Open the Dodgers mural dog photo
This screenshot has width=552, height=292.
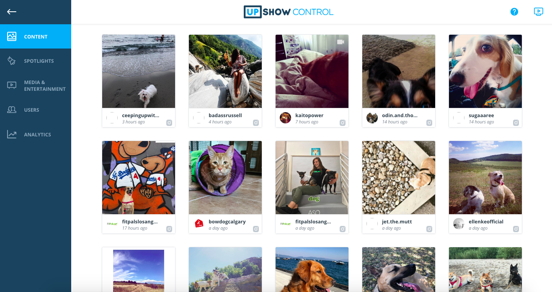tap(139, 177)
